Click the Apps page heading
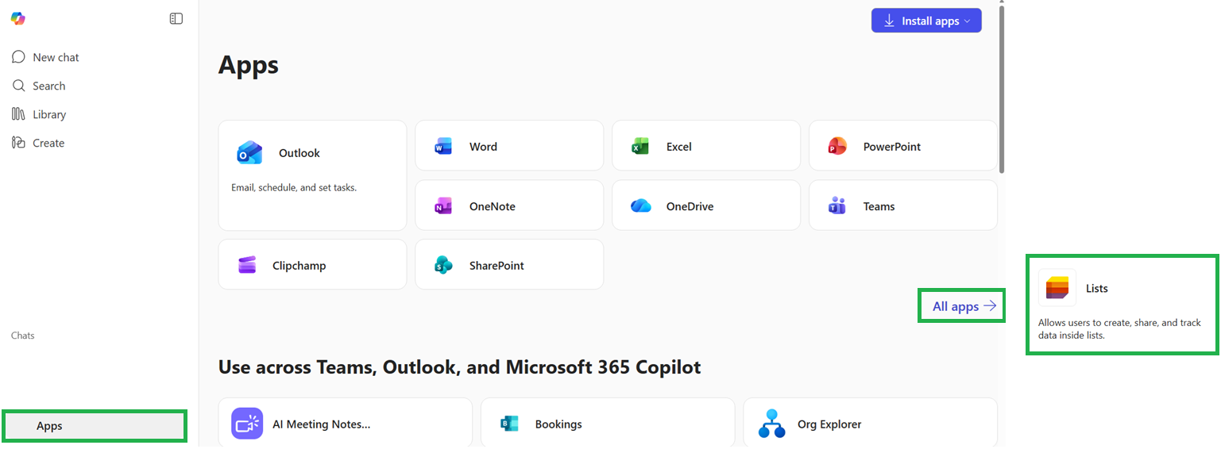 click(249, 65)
